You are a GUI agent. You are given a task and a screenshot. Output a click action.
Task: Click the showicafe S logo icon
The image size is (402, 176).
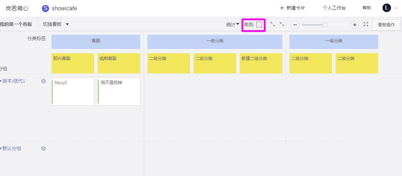[45, 8]
